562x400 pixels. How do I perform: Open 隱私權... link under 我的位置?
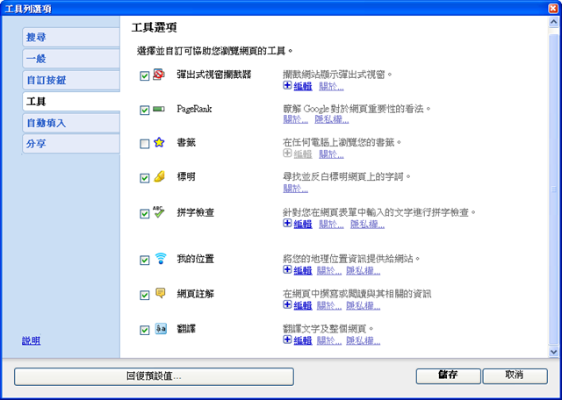363,271
